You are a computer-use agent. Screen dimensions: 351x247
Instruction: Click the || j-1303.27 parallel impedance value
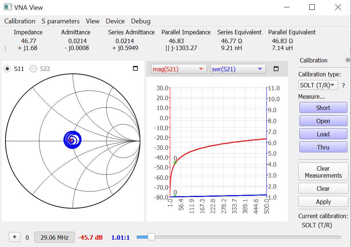click(x=181, y=48)
